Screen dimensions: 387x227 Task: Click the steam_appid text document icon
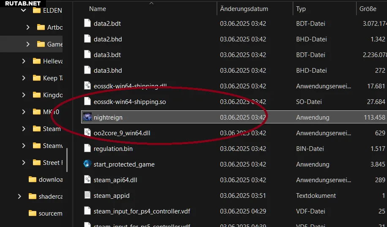(x=87, y=195)
